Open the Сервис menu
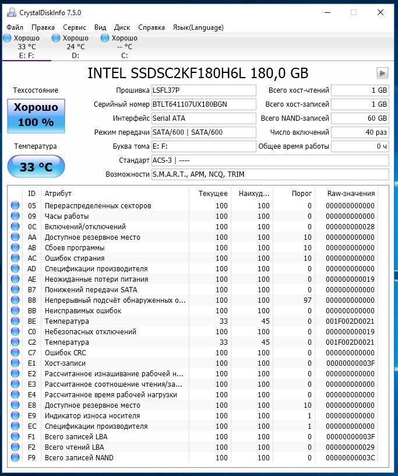398x476 pixels. [x=75, y=27]
